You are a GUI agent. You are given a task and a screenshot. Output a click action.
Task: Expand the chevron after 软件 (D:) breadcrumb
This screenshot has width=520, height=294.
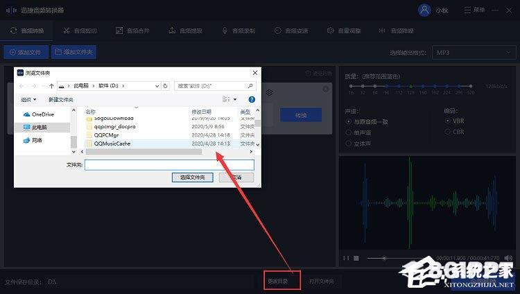[x=123, y=85]
